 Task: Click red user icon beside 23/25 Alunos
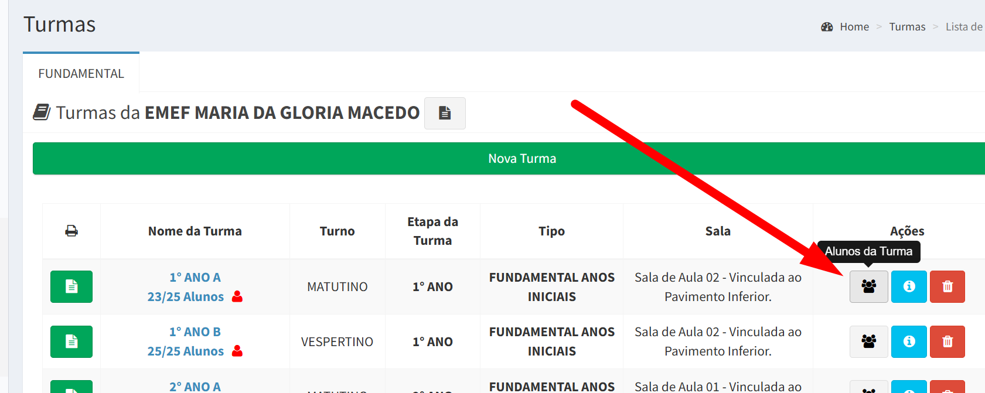(237, 296)
